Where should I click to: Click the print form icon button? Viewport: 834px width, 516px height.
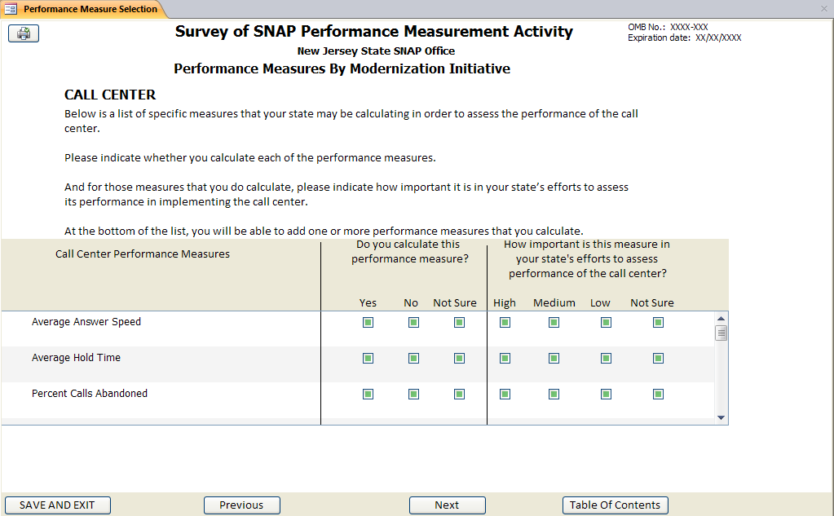tap(24, 33)
